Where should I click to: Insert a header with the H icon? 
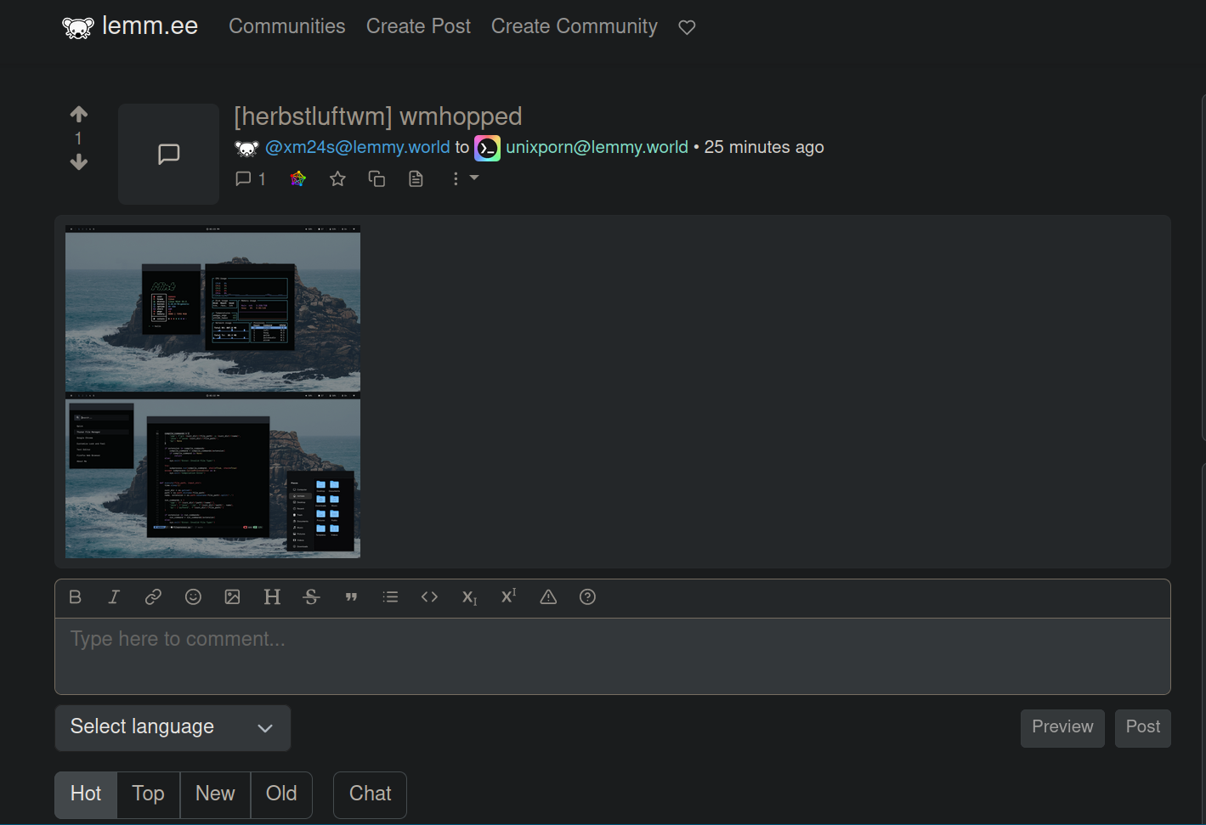(272, 596)
